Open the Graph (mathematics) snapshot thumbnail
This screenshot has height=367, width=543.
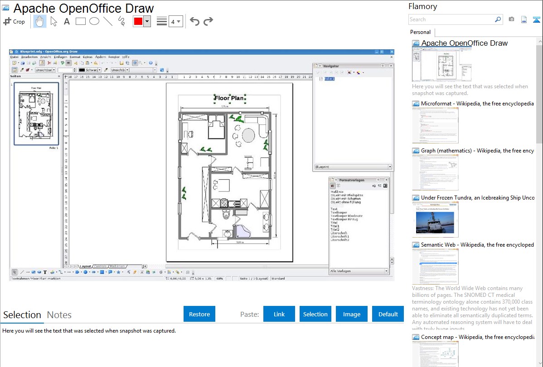point(435,172)
